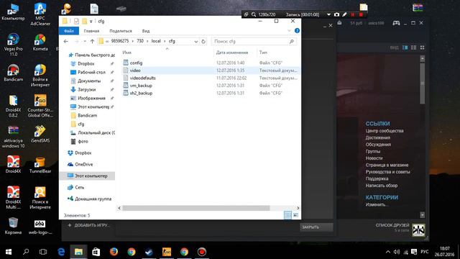Go up one folder level
The height and width of the screenshot is (259, 460).
coord(92,42)
